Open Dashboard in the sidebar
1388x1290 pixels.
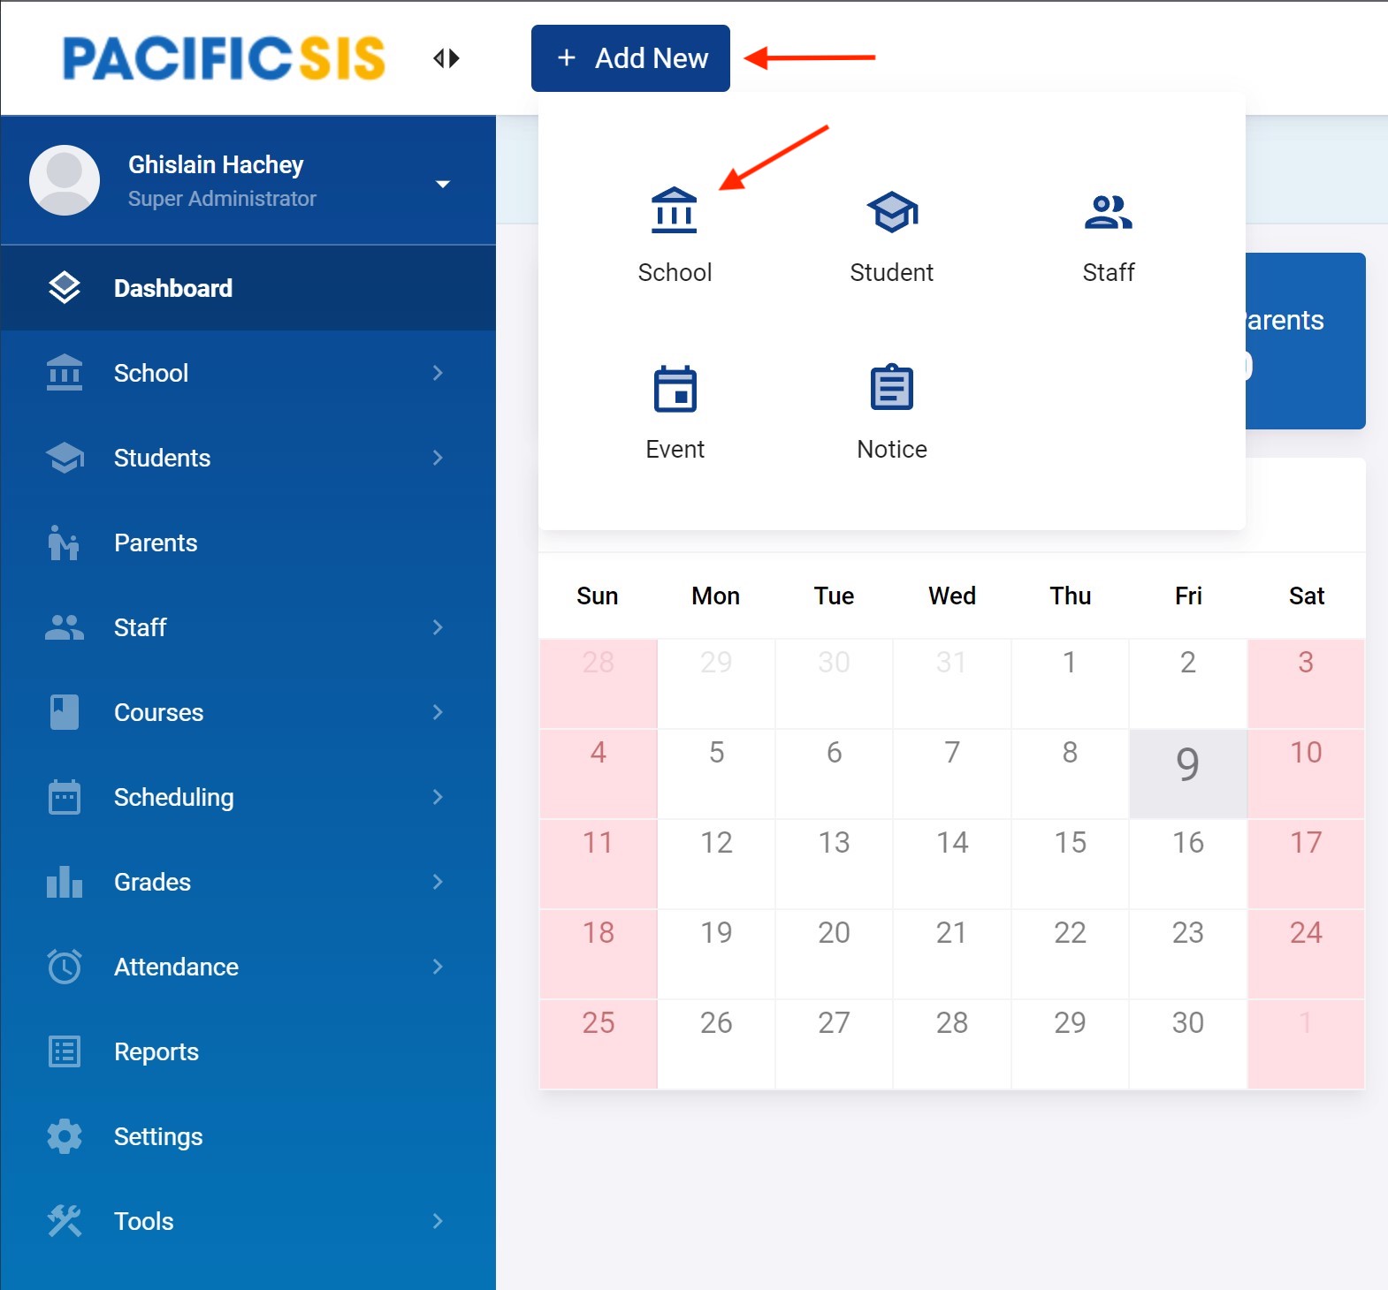[x=173, y=288]
